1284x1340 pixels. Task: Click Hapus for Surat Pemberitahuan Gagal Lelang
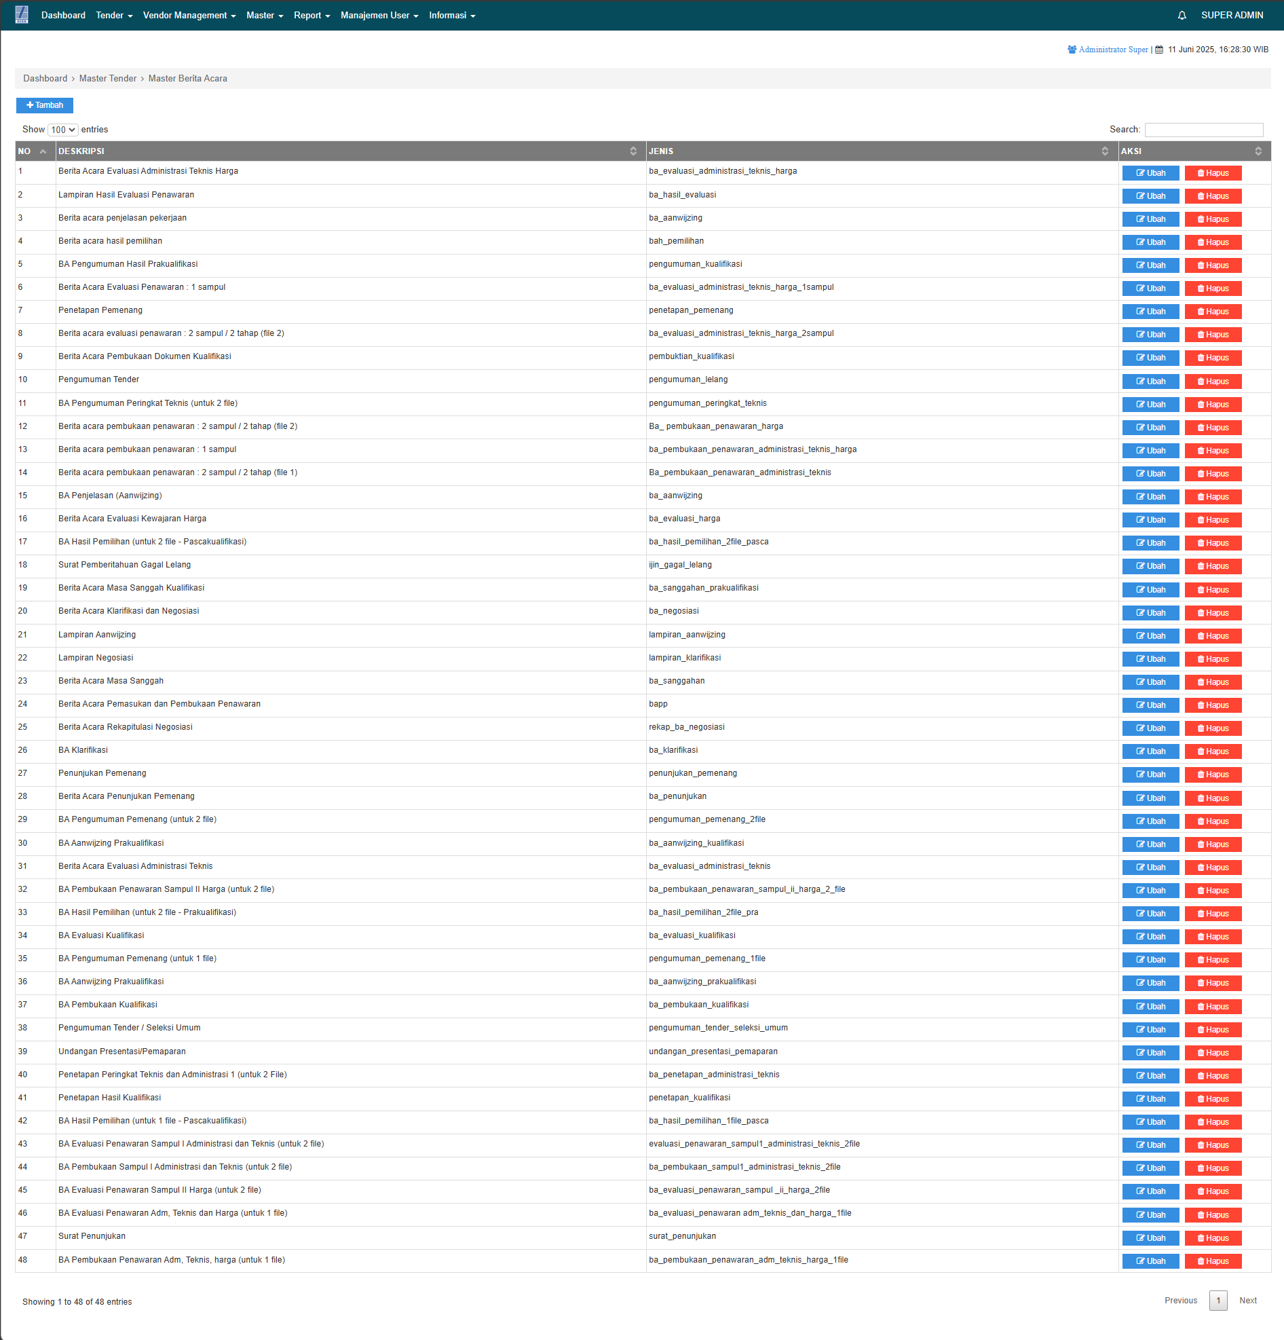click(1213, 566)
